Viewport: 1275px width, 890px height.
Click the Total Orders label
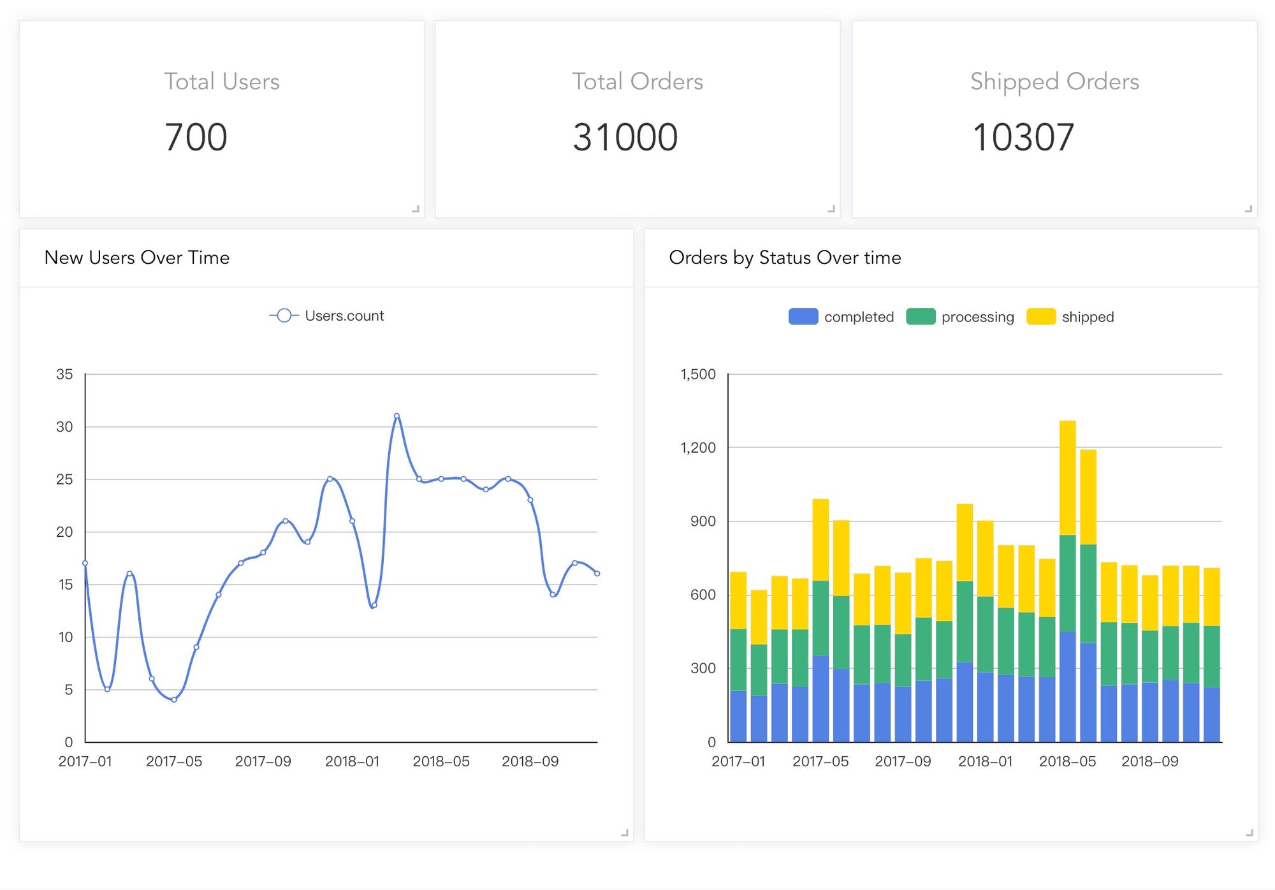pos(637,82)
